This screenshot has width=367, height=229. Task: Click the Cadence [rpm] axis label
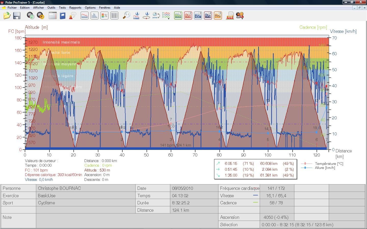(313, 27)
